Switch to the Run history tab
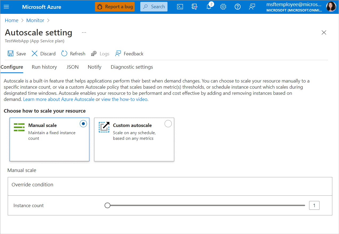This screenshot has width=339, height=234. pos(44,67)
